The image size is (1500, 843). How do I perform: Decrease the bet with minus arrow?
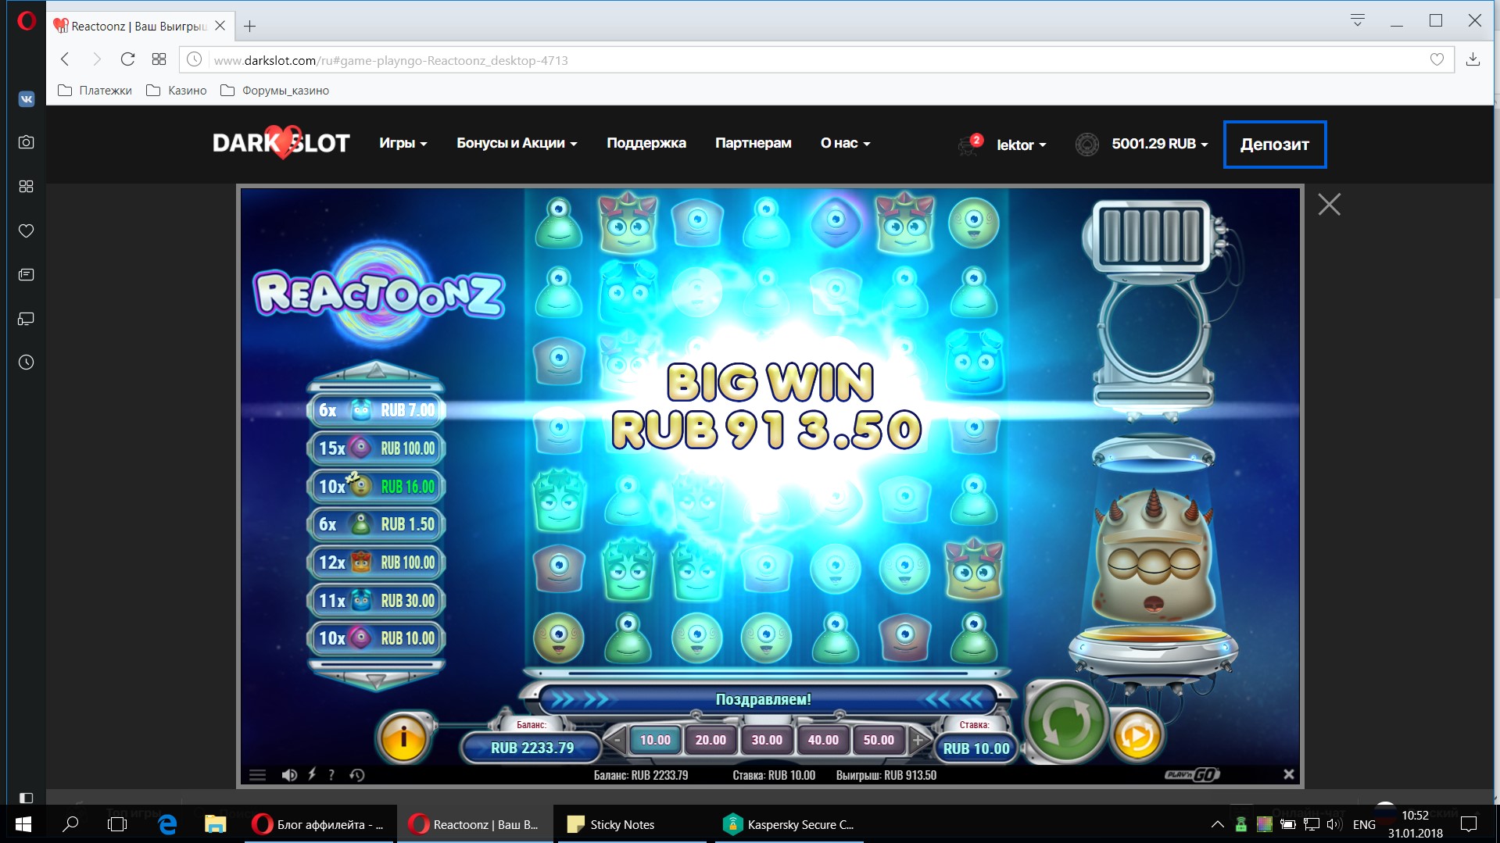pos(617,739)
